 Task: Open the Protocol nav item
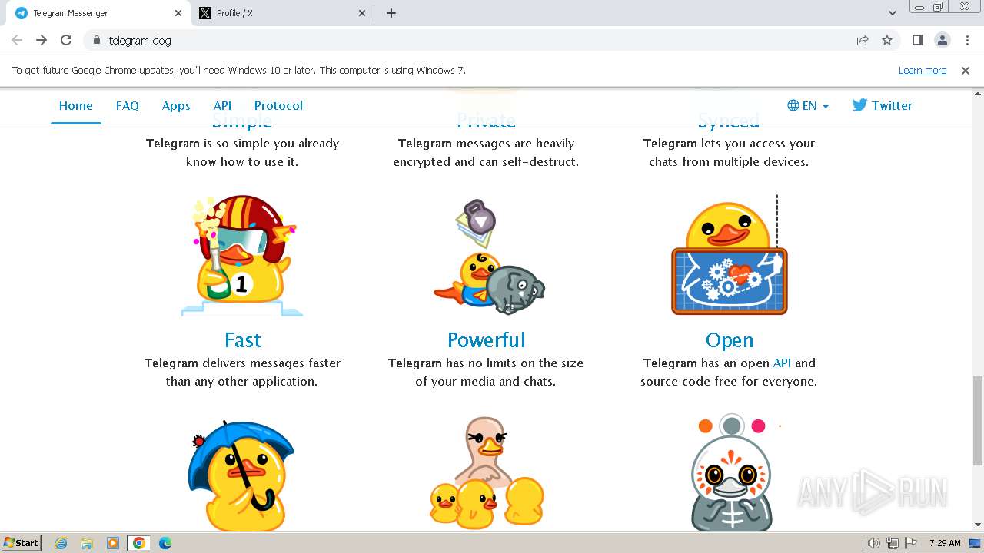pyautogui.click(x=278, y=106)
